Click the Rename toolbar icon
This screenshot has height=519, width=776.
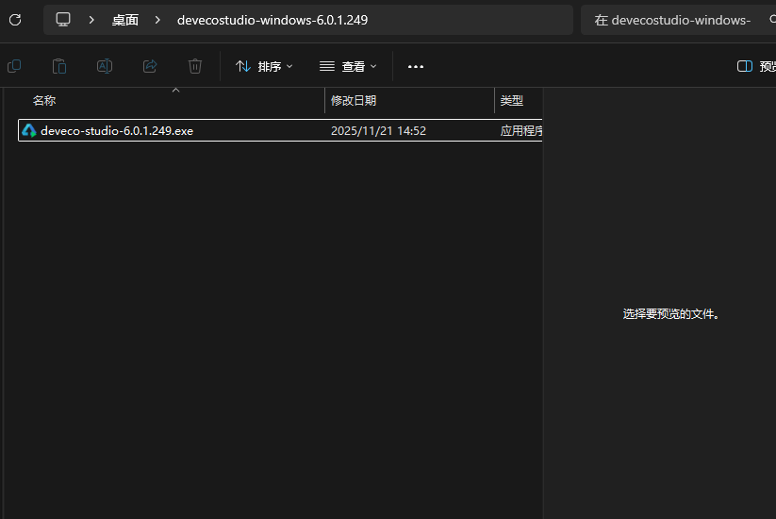(105, 66)
